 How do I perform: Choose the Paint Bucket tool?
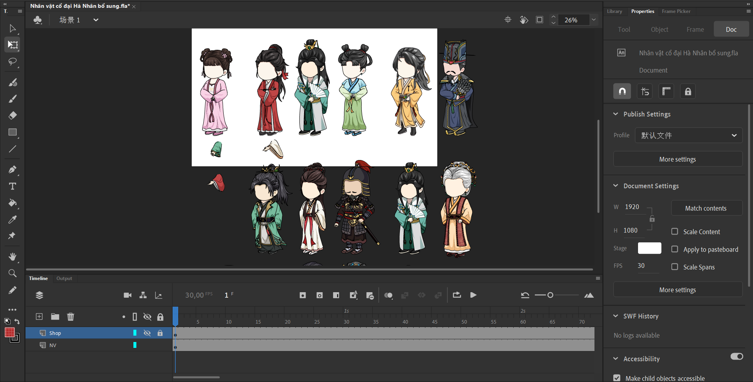point(13,203)
